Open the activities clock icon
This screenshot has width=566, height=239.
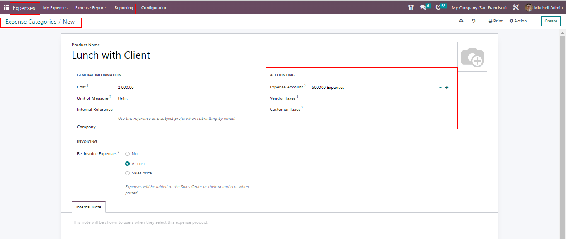click(x=438, y=7)
